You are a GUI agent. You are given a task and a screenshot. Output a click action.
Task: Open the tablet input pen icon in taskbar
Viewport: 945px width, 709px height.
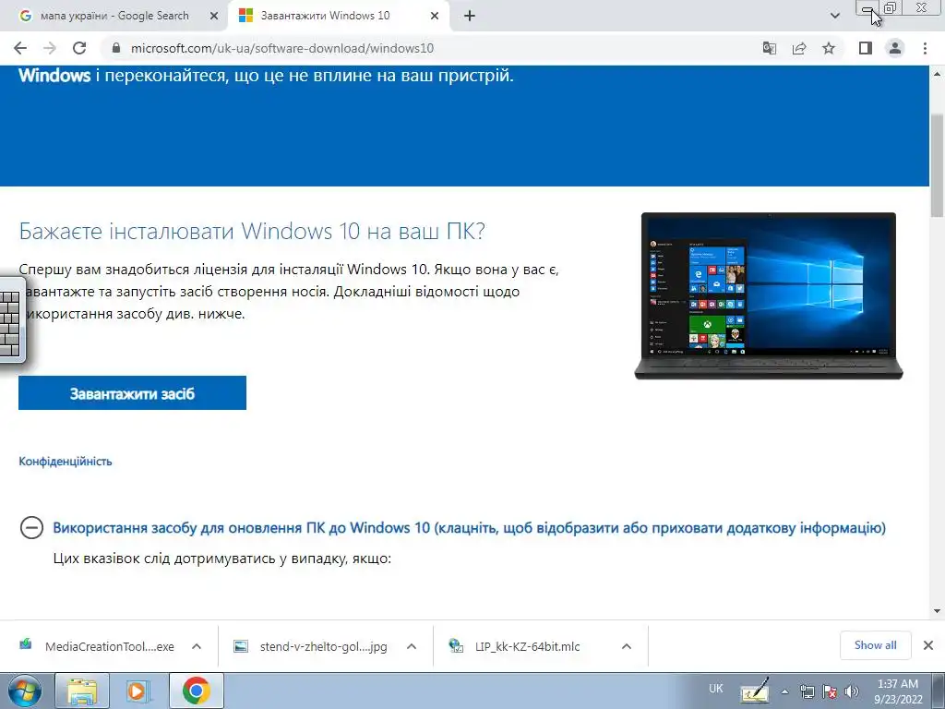click(x=755, y=691)
